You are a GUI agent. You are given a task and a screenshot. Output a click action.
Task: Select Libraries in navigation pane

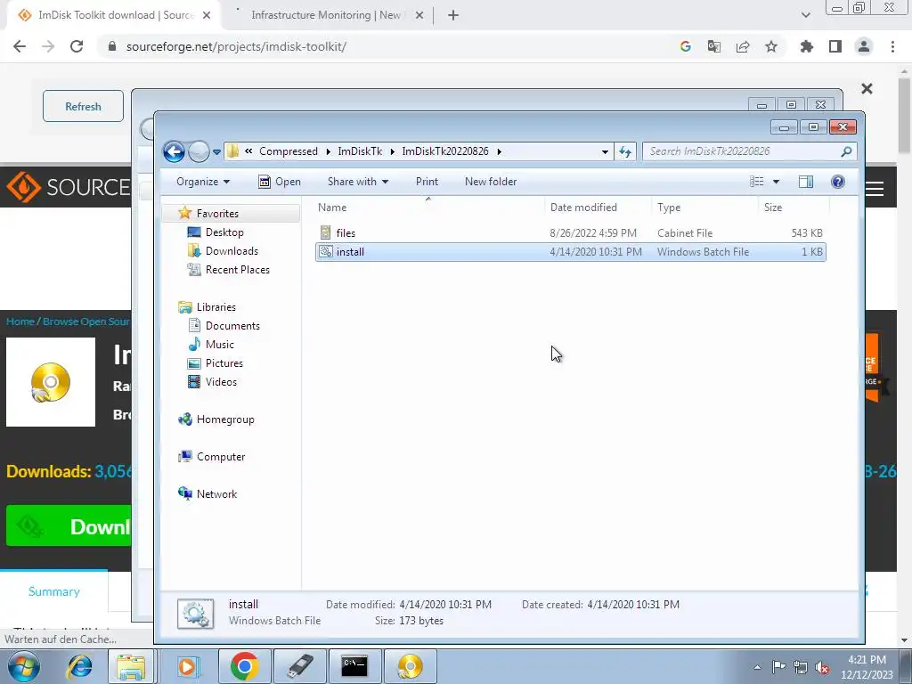click(216, 307)
